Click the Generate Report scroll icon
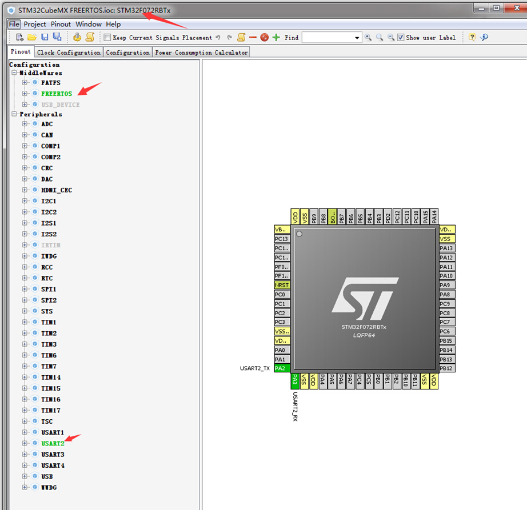Image resolution: width=527 pixels, height=510 pixels. 90,37
